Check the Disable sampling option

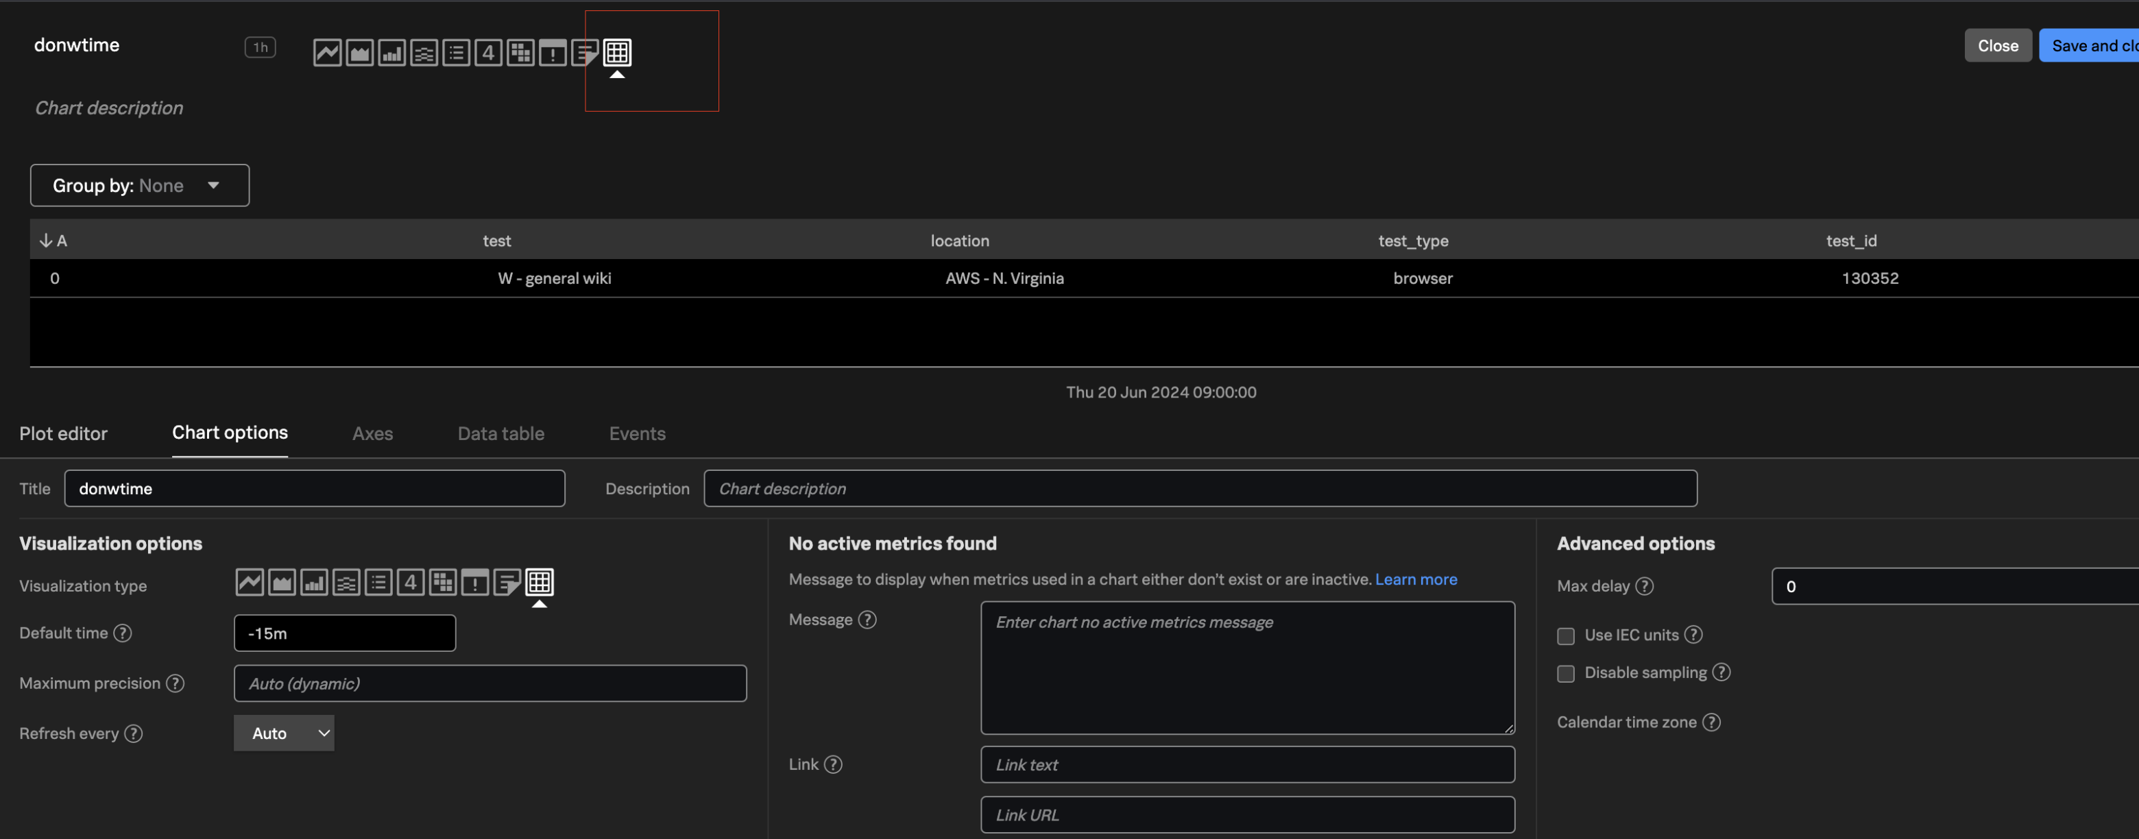1566,674
